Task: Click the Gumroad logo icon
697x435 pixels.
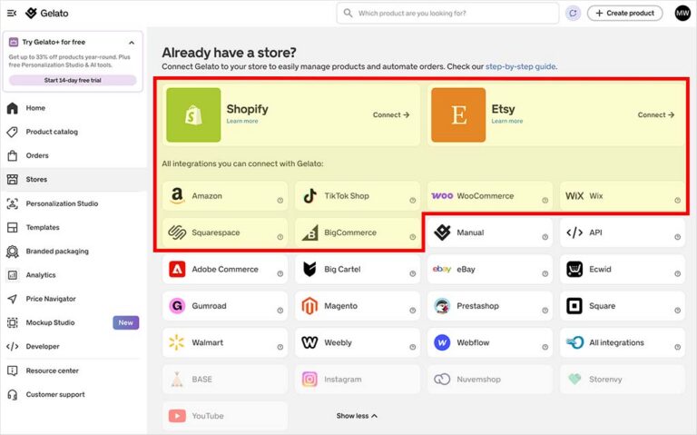Action: (x=177, y=305)
